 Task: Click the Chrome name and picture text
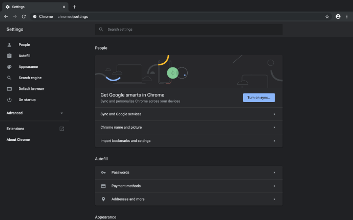point(121,128)
